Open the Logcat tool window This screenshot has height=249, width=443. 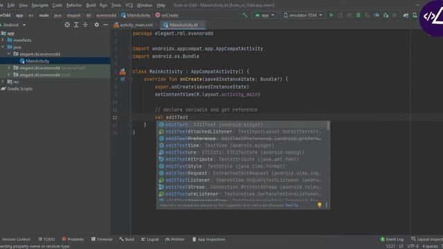(x=150, y=239)
